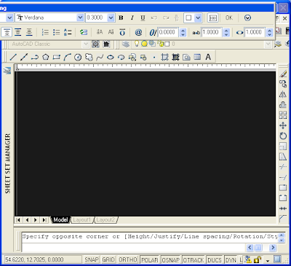Select the Arc tool
Image resolution: width=291 pixels, height=266 pixels.
tap(67, 58)
